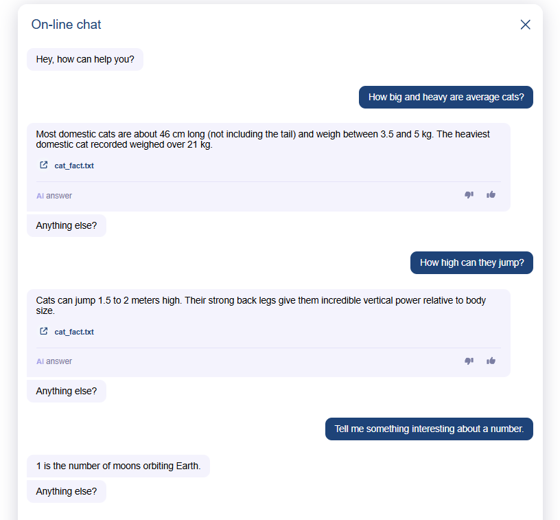
Task: Click the external link icon in the cat weight answer
Action: 44,166
